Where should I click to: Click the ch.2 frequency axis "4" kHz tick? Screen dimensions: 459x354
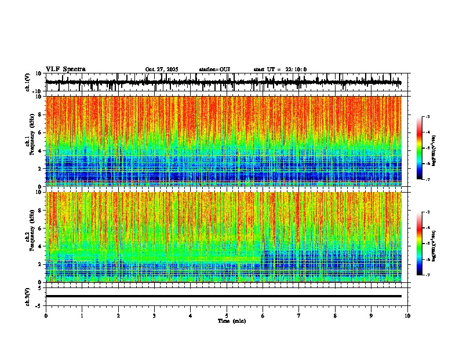coord(40,246)
